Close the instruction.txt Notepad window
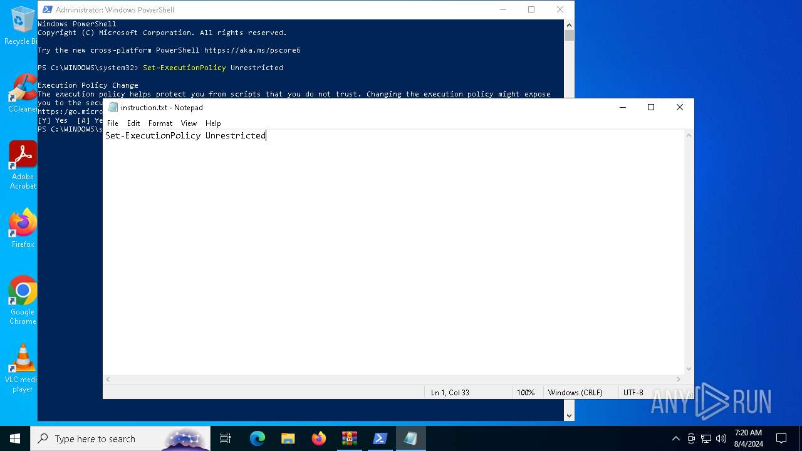The width and height of the screenshot is (802, 451). 680,107
